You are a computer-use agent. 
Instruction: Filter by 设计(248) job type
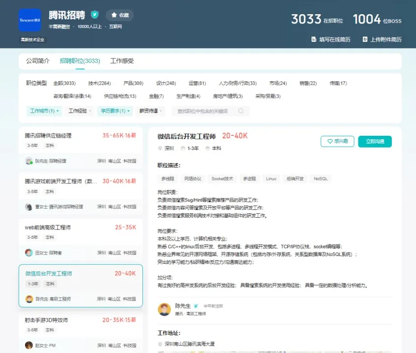pyautogui.click(x=166, y=83)
